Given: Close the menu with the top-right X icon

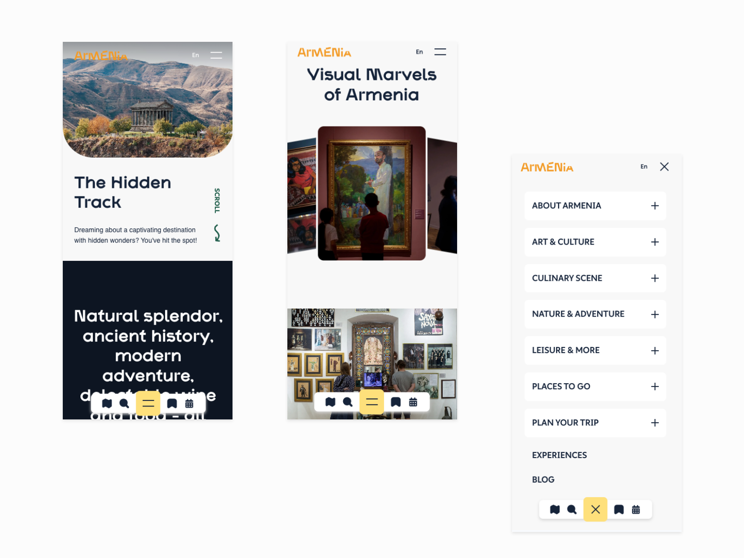Looking at the screenshot, I should [664, 167].
